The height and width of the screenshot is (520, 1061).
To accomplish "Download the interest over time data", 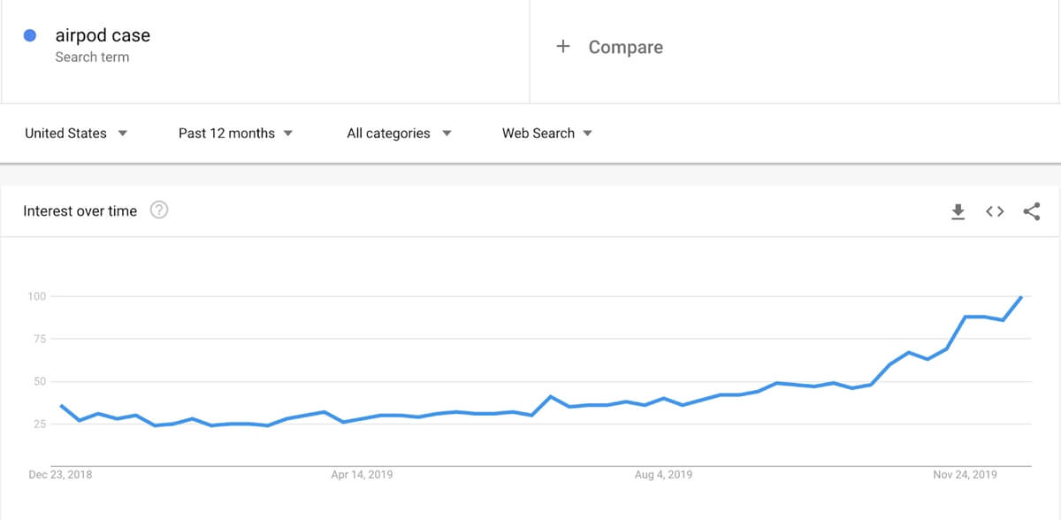I will [x=958, y=211].
